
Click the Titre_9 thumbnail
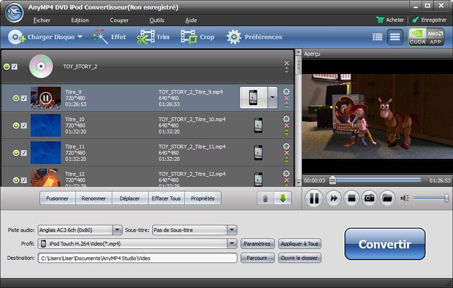(x=46, y=98)
